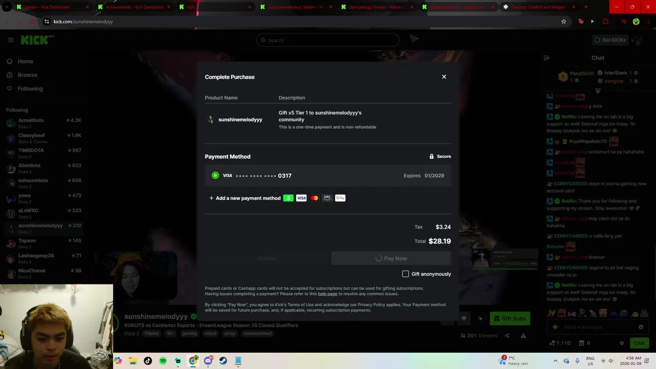The image size is (656, 369).
Task: Open Spotify from the taskbar
Action: click(x=163, y=361)
